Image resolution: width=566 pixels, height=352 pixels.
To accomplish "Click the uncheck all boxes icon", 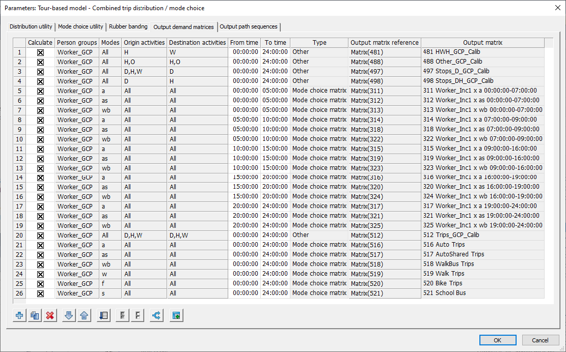I will tap(138, 315).
